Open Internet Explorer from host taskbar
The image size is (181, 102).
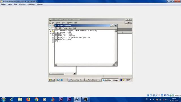coord(12,99)
